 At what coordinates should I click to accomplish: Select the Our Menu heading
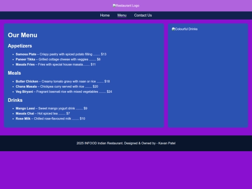pyautogui.click(x=22, y=35)
